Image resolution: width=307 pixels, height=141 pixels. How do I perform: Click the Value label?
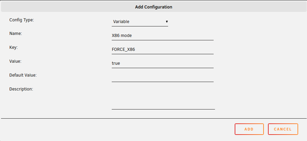[15, 61]
